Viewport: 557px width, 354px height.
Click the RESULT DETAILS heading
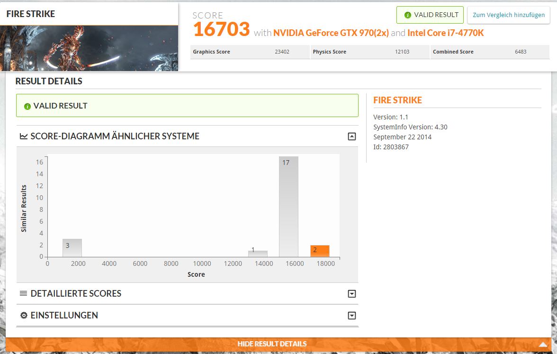coord(49,81)
